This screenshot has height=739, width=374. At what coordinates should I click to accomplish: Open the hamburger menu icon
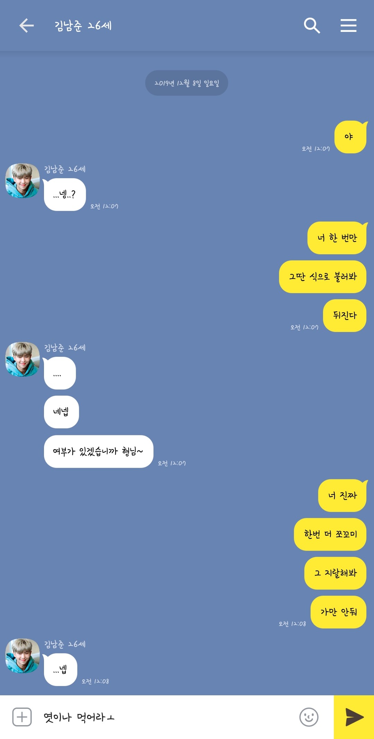(348, 26)
